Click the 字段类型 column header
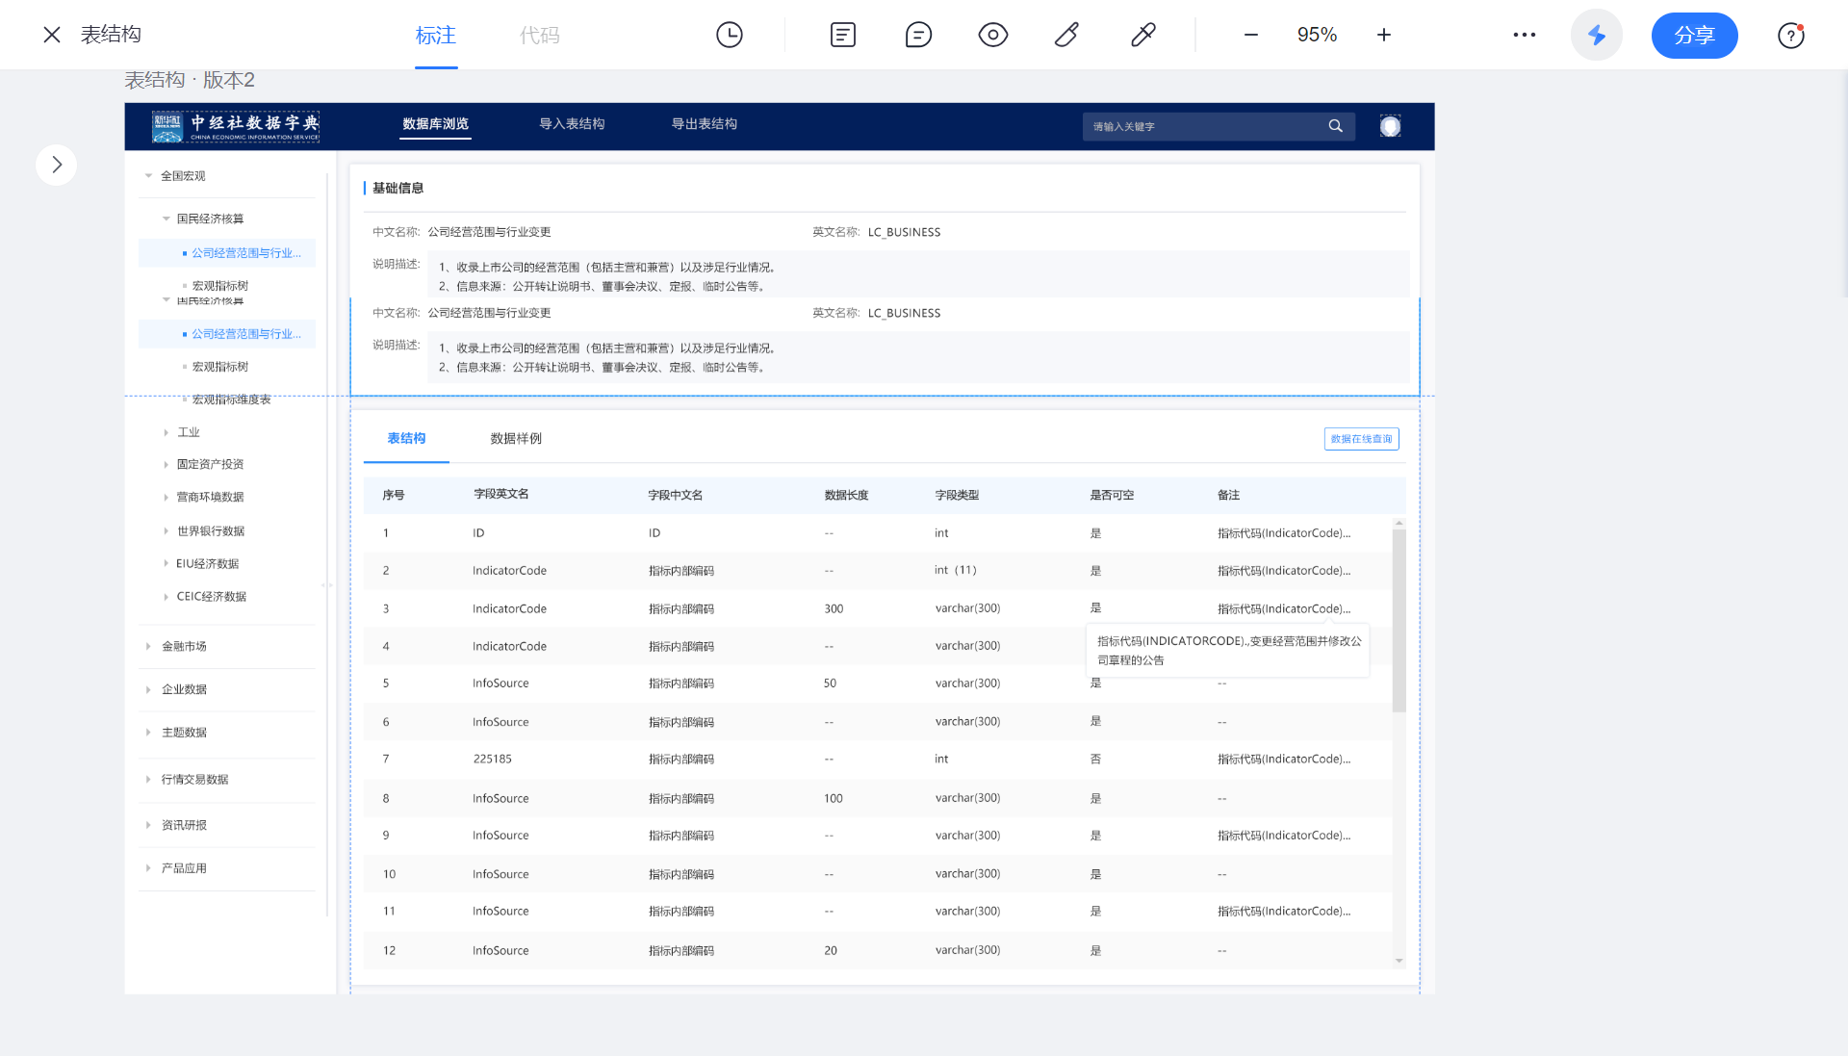Viewport: 1848px width, 1056px height. tap(957, 496)
